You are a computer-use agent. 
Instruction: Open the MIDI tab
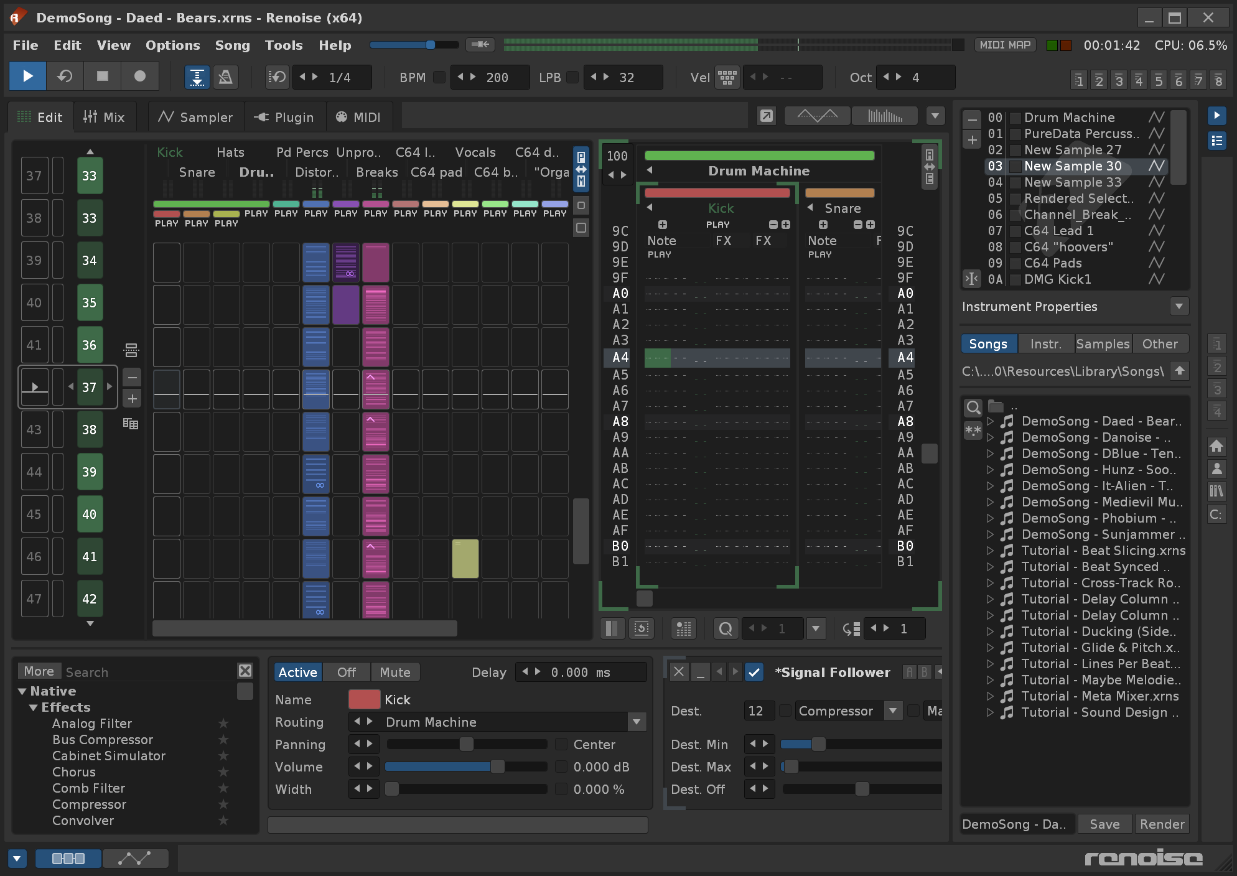coord(358,117)
